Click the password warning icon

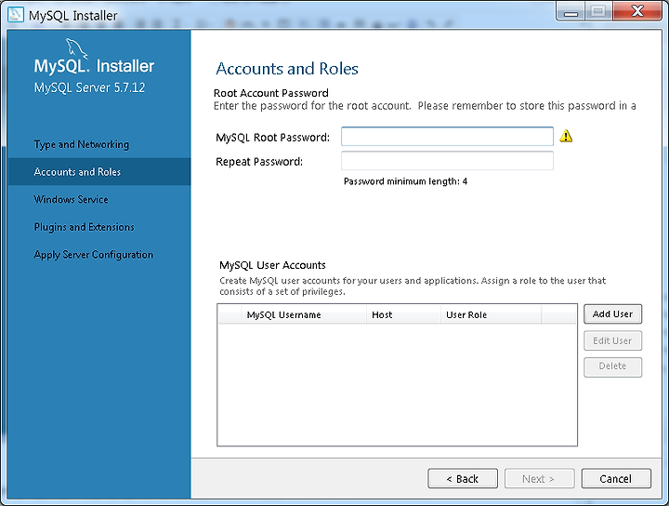(x=566, y=136)
